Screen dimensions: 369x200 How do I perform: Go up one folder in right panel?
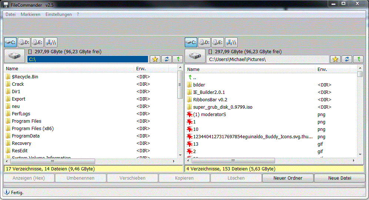pos(358,59)
